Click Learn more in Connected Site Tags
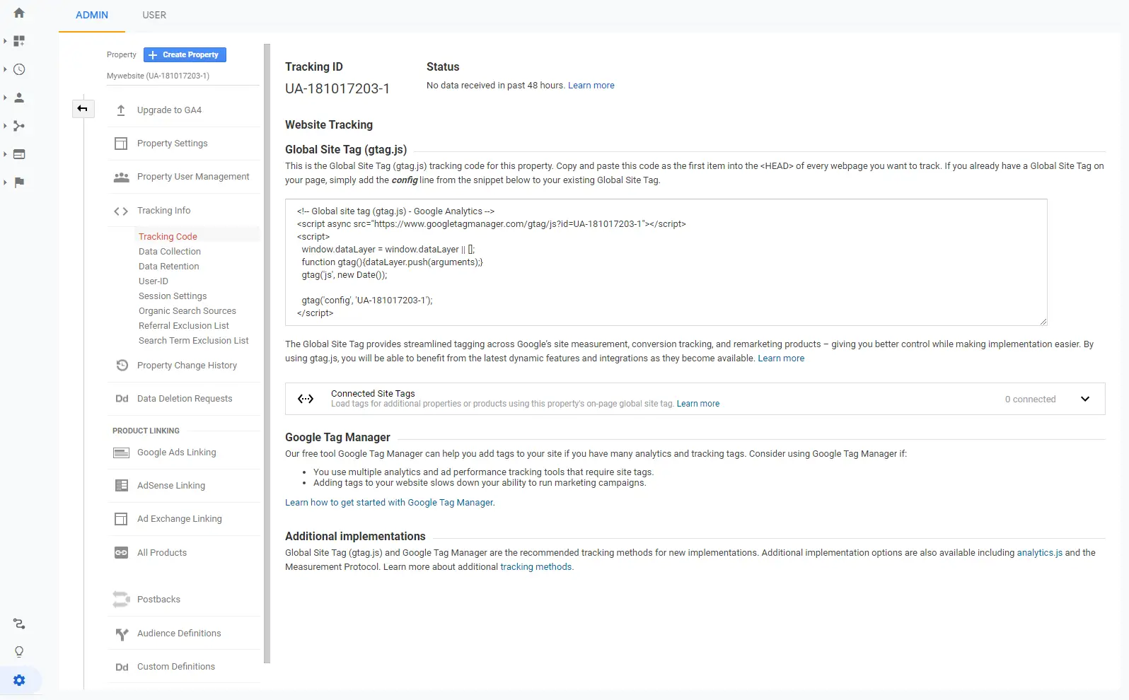1129x700 pixels. point(698,404)
